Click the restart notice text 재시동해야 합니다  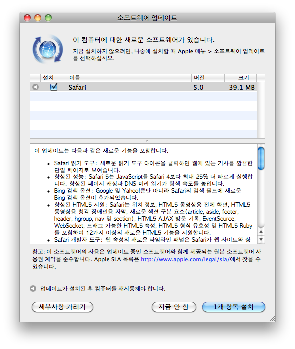[x=142, y=289]
